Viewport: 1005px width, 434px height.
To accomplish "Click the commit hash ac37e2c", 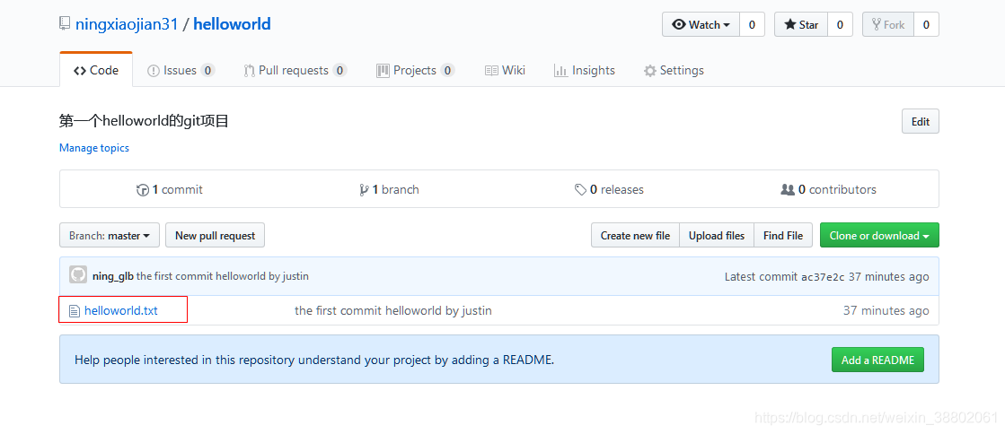I will pyautogui.click(x=823, y=277).
